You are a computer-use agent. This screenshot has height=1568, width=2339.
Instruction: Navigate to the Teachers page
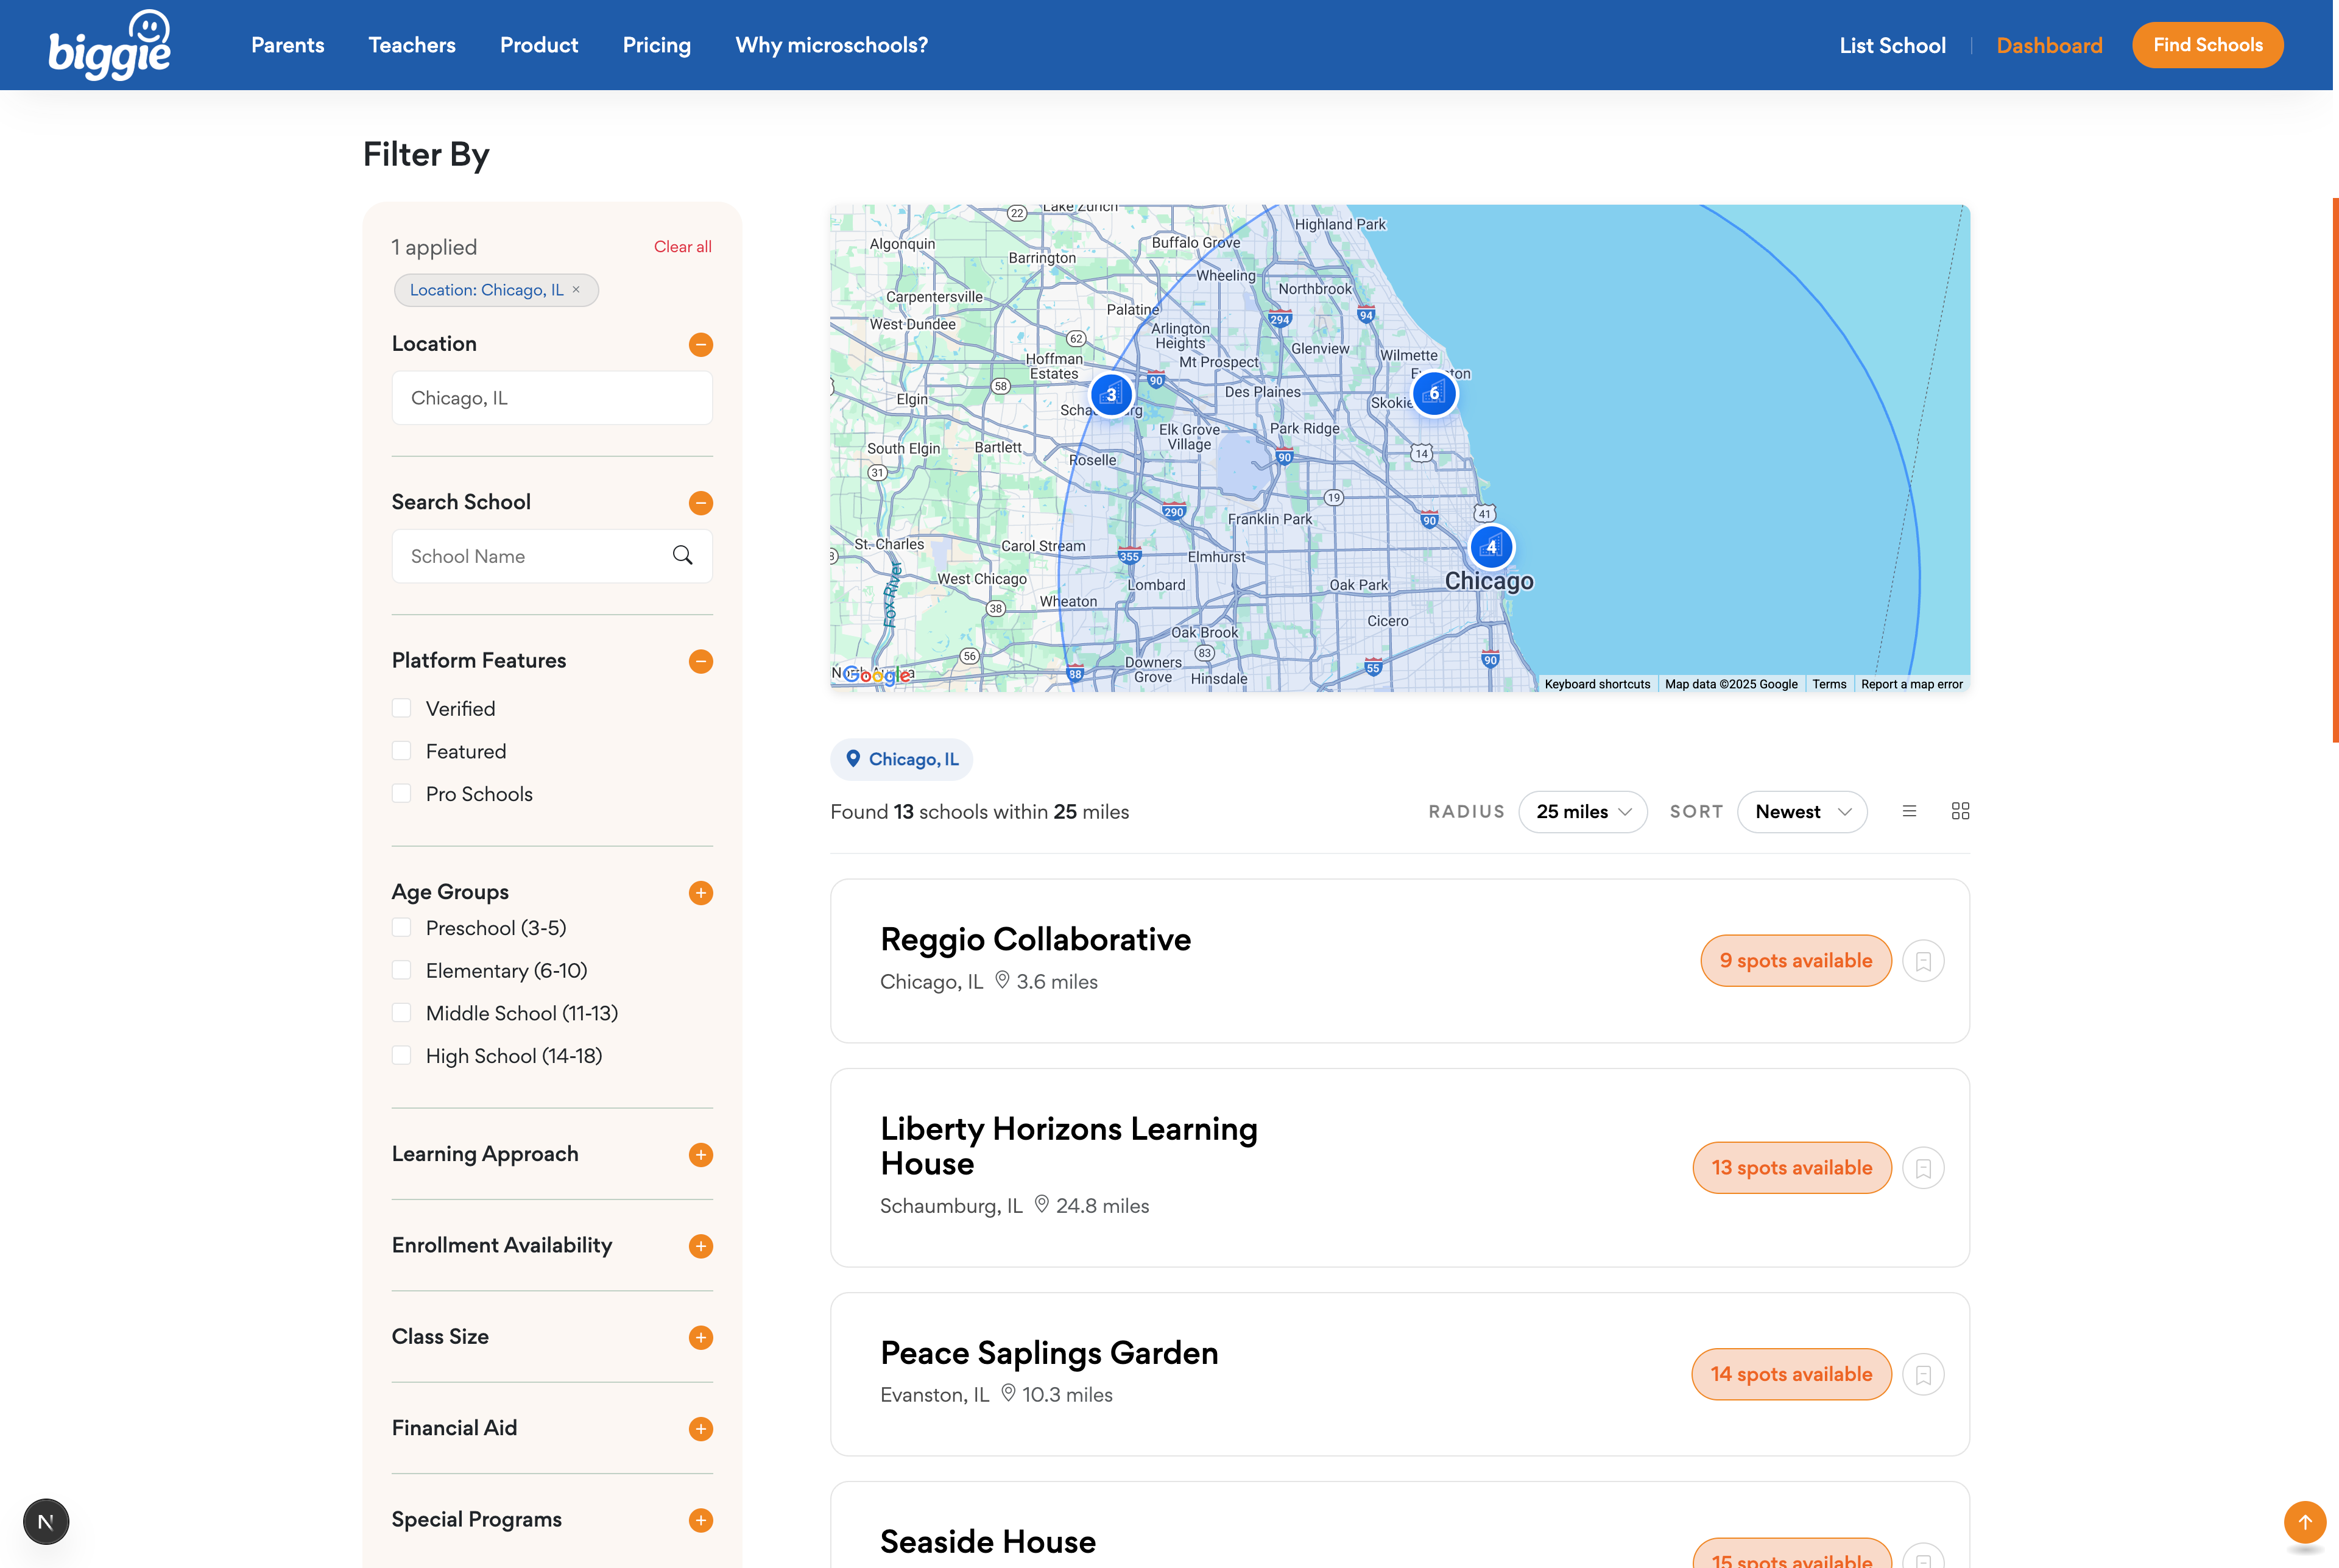pos(411,44)
